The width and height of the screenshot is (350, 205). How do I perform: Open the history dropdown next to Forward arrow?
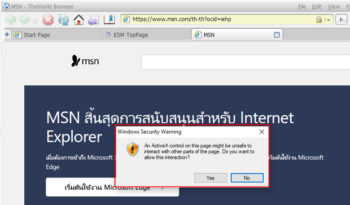pyautogui.click(x=35, y=22)
